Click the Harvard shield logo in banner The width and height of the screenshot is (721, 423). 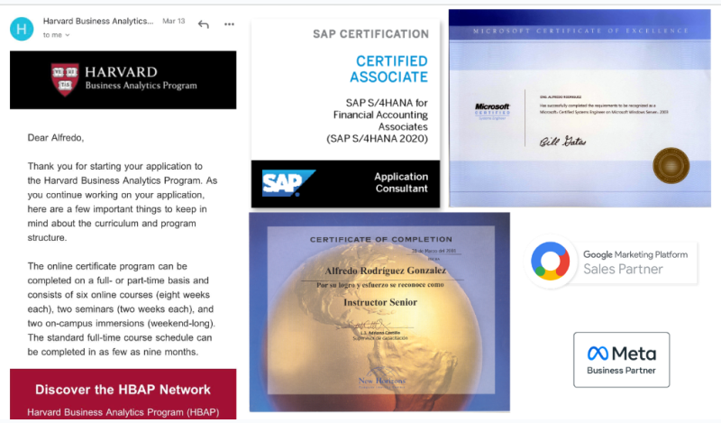(x=64, y=79)
